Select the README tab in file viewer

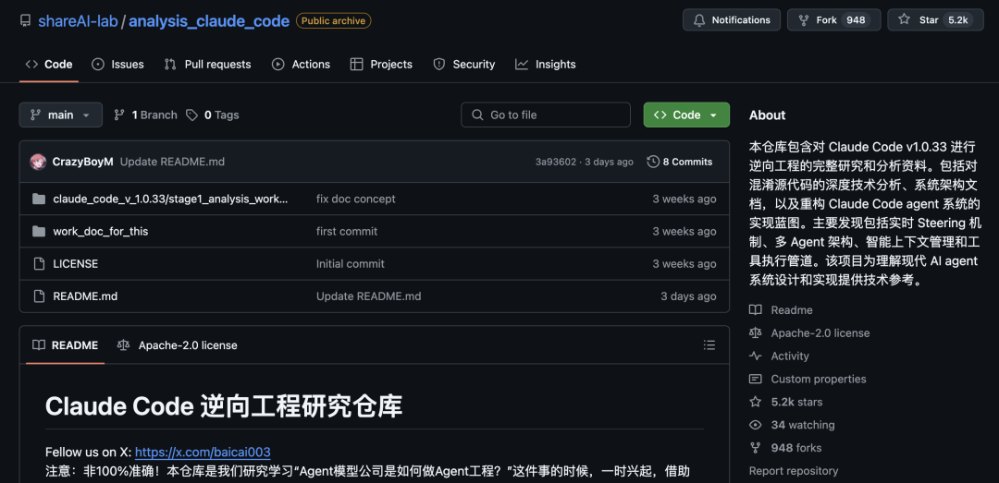pyautogui.click(x=66, y=344)
